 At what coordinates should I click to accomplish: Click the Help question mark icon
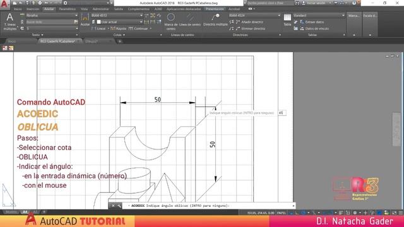point(354,3)
